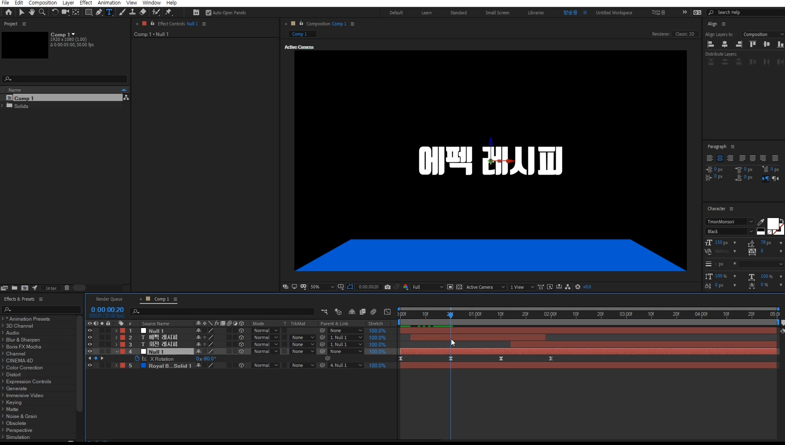Hide the Royal Blue Solid 1 layer
The height and width of the screenshot is (445, 785).
point(90,366)
